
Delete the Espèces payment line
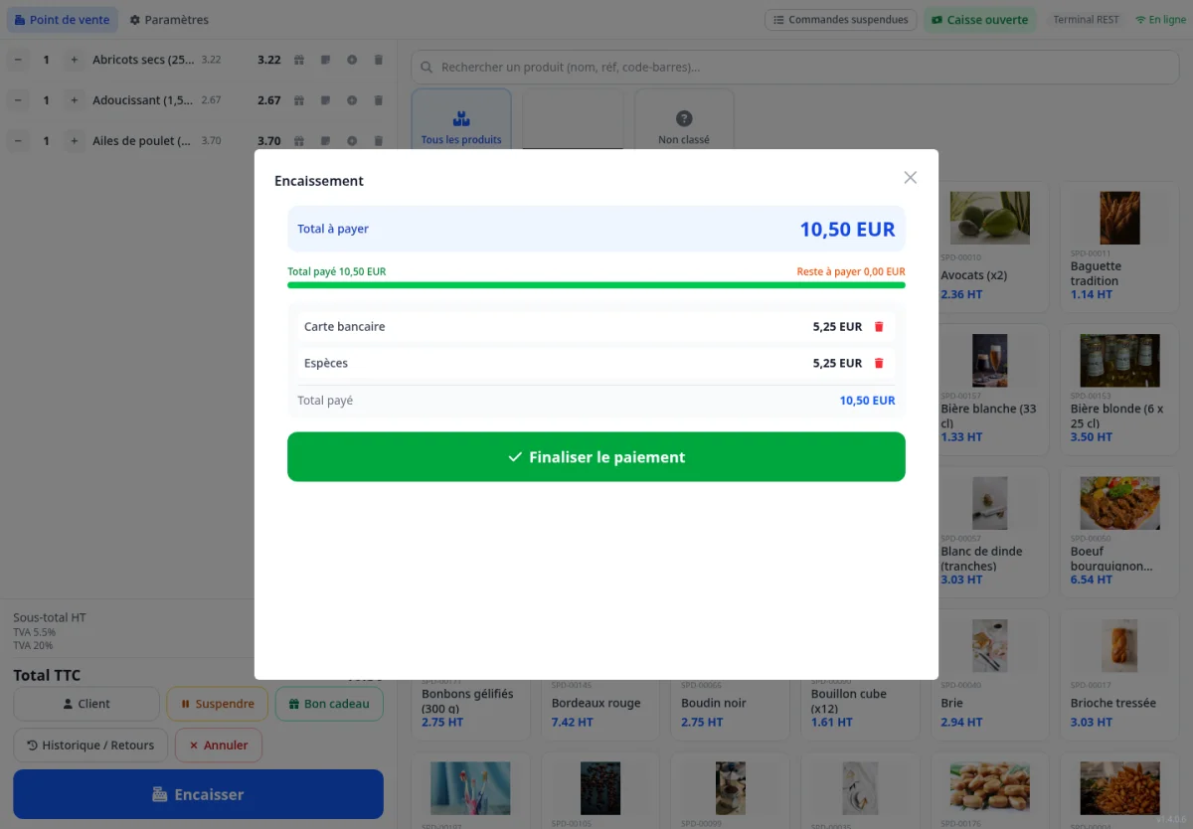pos(878,364)
